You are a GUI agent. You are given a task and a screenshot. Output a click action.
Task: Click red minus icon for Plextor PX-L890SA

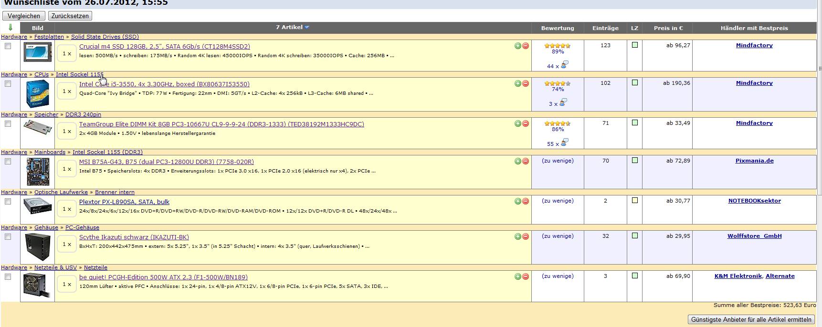(526, 201)
